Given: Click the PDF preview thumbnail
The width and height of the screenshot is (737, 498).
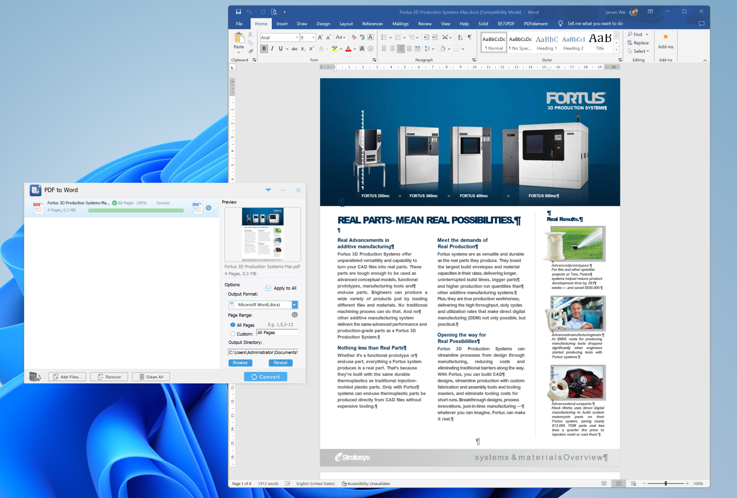Looking at the screenshot, I should click(x=263, y=235).
